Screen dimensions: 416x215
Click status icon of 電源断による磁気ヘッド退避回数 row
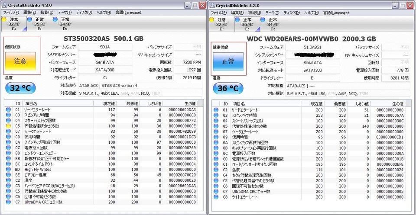(216, 159)
